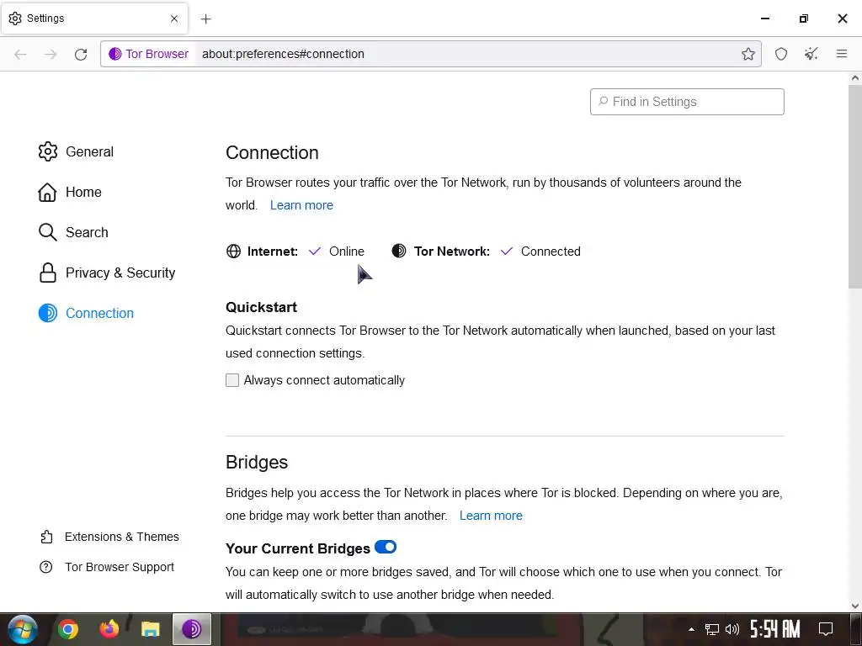862x646 pixels.
Task: Click the Tor Network onion status icon
Action: pos(399,251)
